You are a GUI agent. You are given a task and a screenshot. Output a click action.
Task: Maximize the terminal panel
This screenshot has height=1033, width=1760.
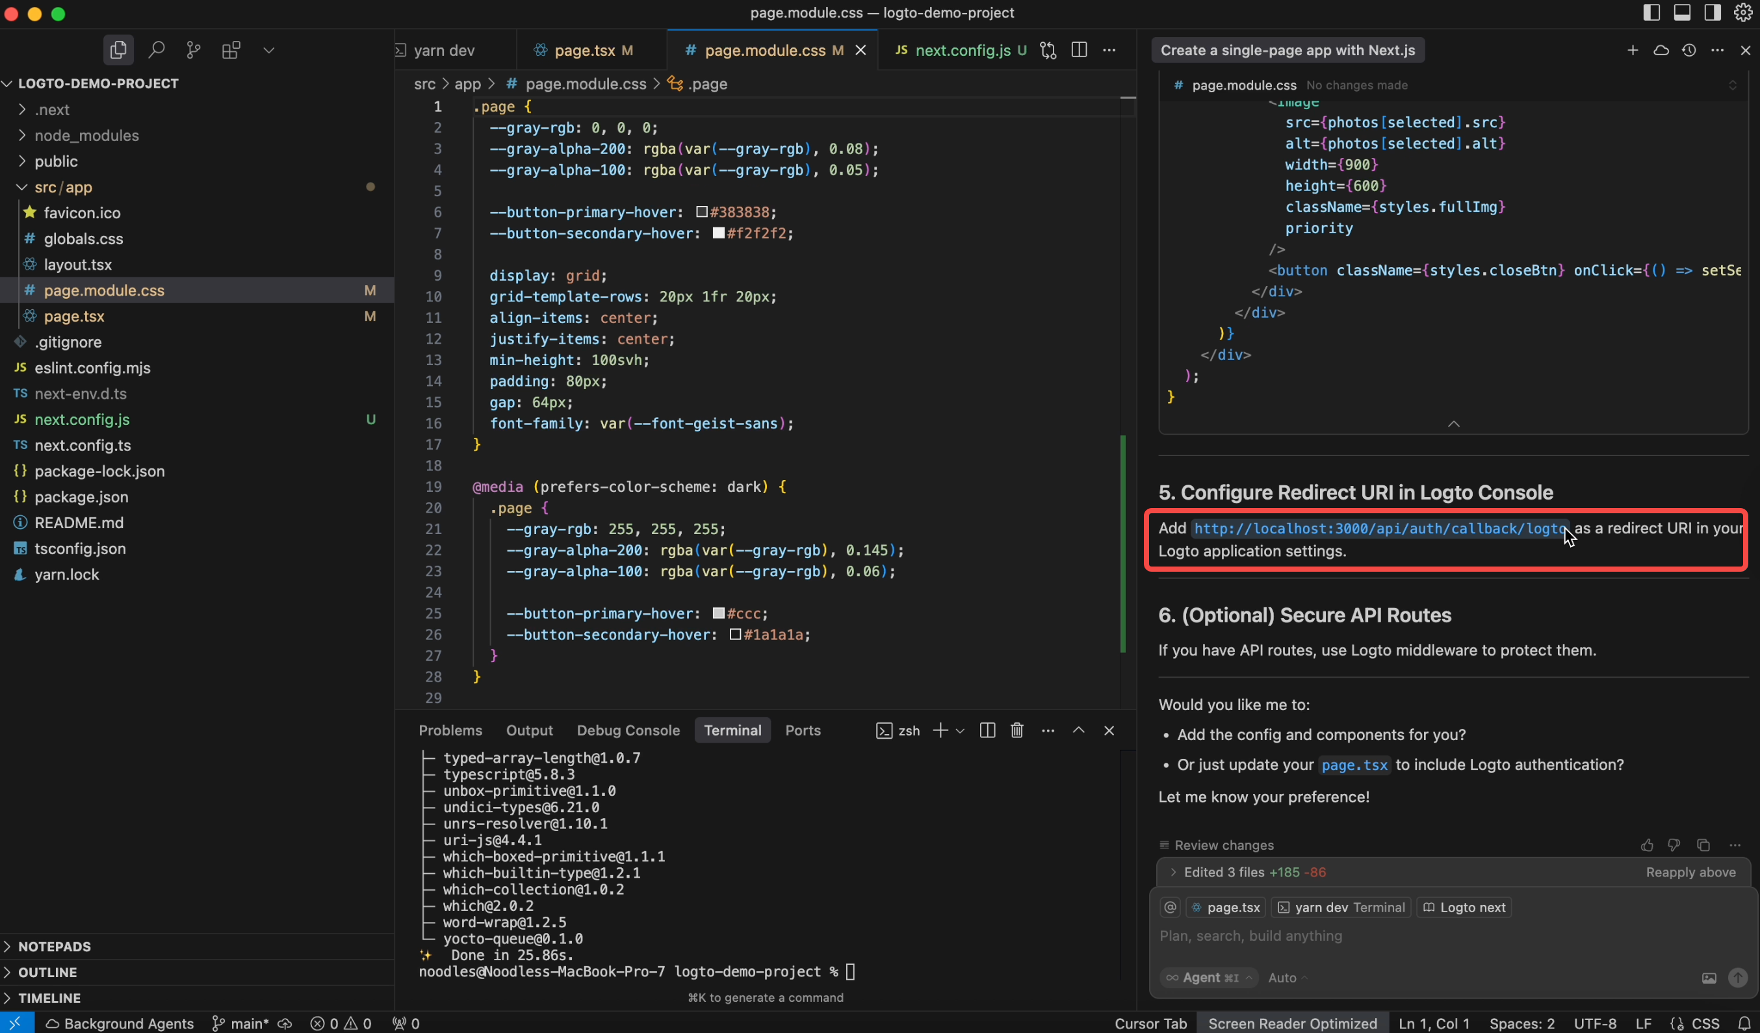click(1078, 730)
